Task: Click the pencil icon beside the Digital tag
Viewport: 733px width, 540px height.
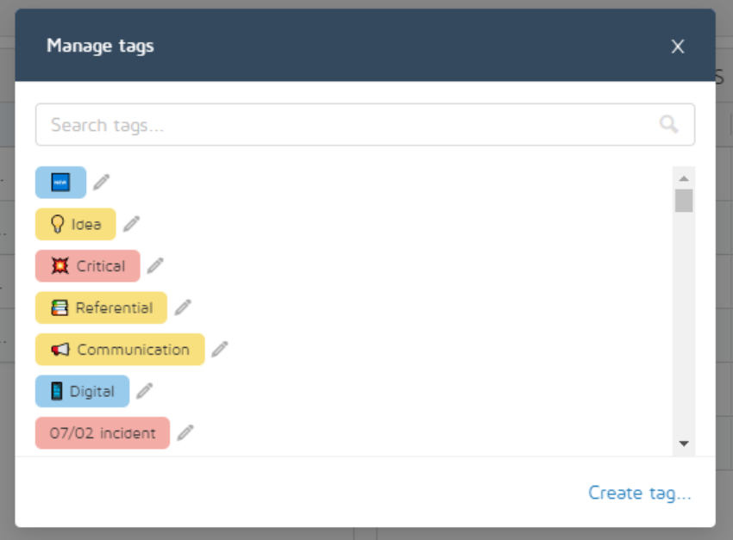Action: (x=144, y=391)
